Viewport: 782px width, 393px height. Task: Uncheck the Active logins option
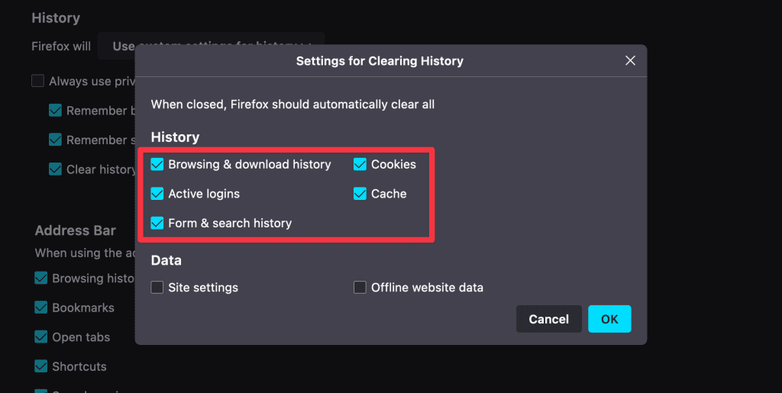point(157,194)
